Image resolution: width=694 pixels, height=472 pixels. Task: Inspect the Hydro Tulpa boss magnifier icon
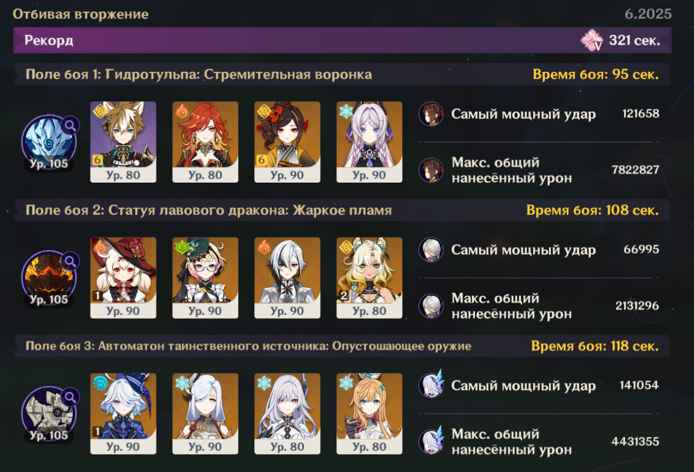click(70, 125)
